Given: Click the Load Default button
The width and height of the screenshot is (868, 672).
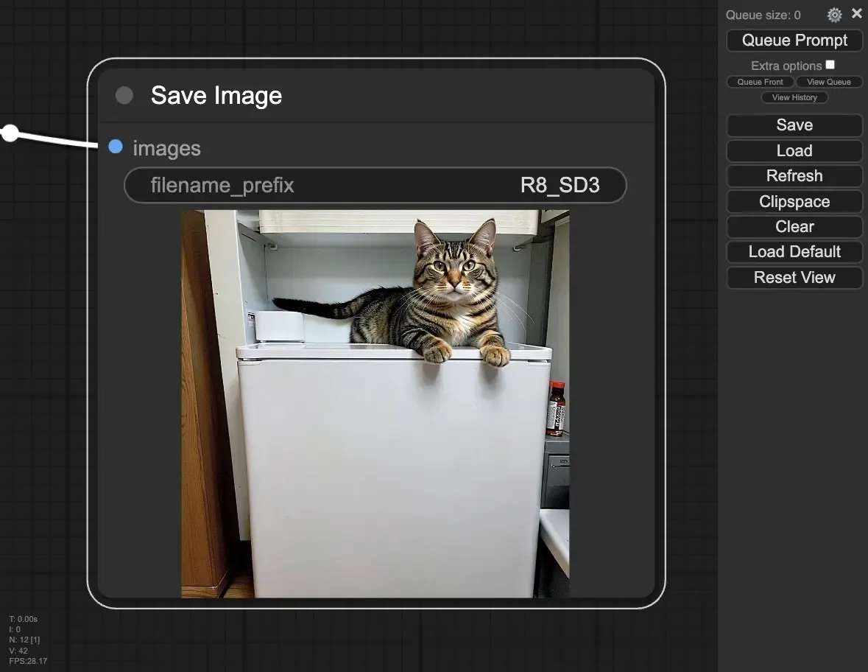Looking at the screenshot, I should pyautogui.click(x=794, y=251).
